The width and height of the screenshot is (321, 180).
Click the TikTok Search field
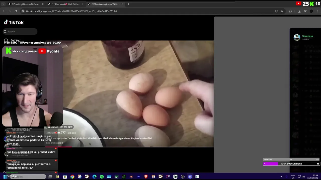click(20, 31)
